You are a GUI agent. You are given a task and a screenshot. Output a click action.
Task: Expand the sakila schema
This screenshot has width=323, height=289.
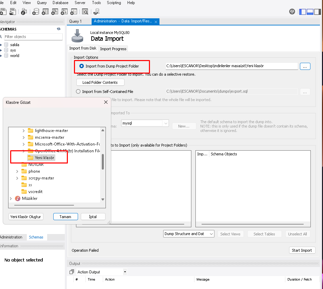[x=1, y=45]
